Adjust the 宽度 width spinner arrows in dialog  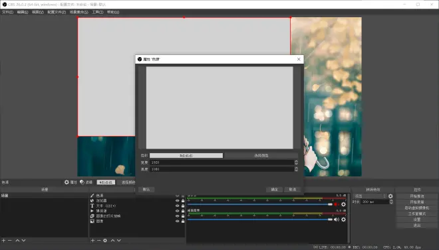296,162
